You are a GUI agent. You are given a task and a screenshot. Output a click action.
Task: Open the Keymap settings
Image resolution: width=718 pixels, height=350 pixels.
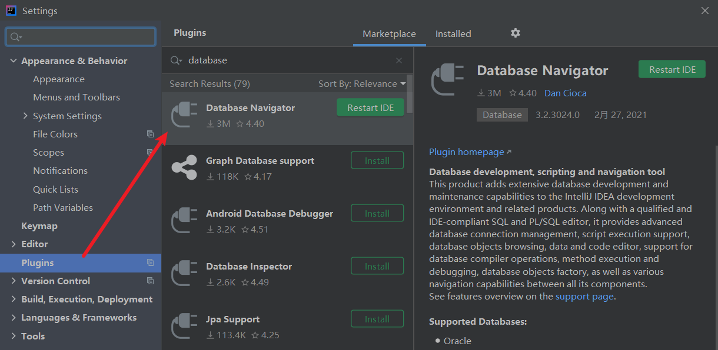39,226
